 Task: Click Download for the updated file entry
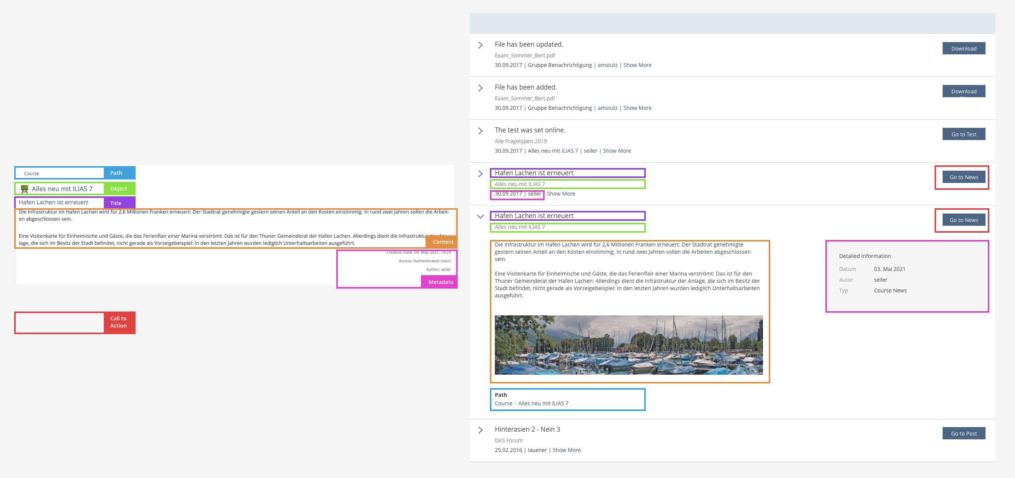[x=963, y=49]
